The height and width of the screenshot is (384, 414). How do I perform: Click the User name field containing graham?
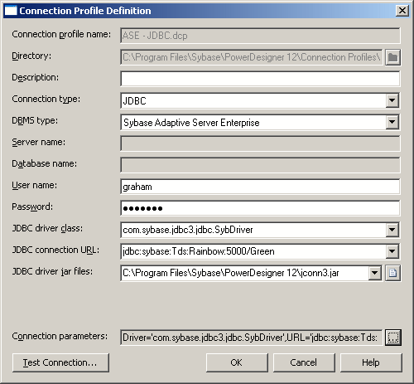[260, 187]
